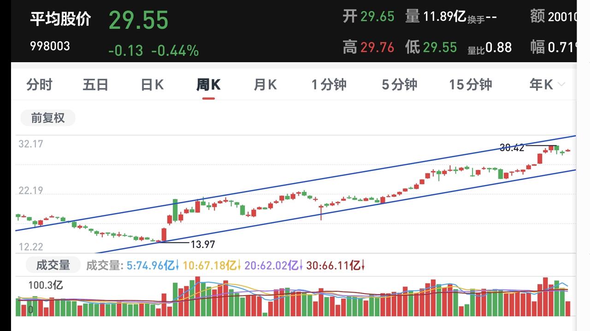Click the 22.19 price axis label

pyautogui.click(x=31, y=190)
